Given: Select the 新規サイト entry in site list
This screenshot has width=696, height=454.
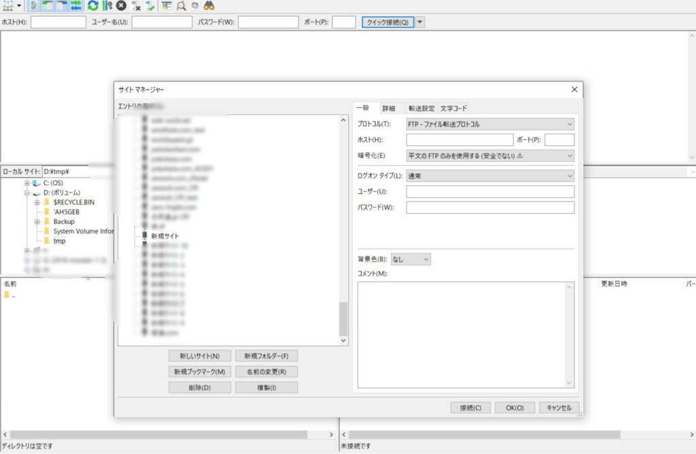Looking at the screenshot, I should (164, 236).
